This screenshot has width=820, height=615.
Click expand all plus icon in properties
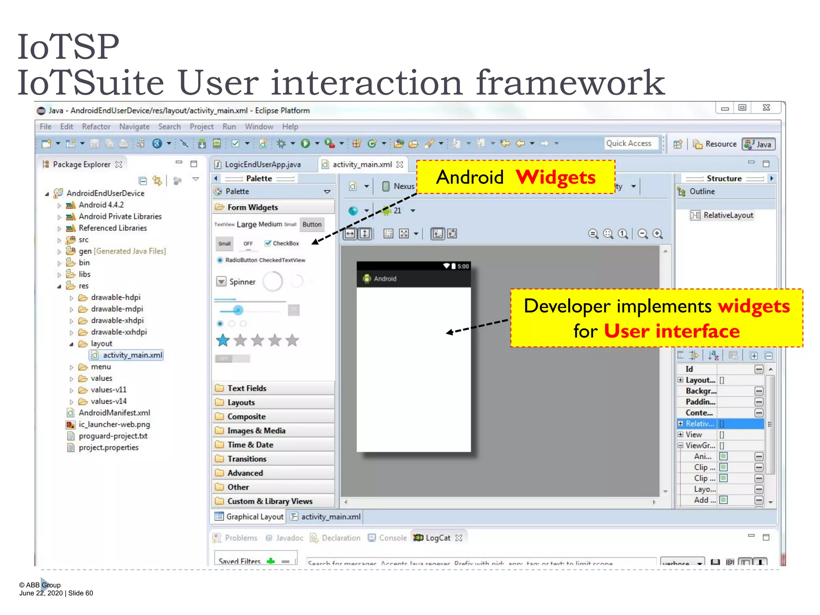[754, 356]
